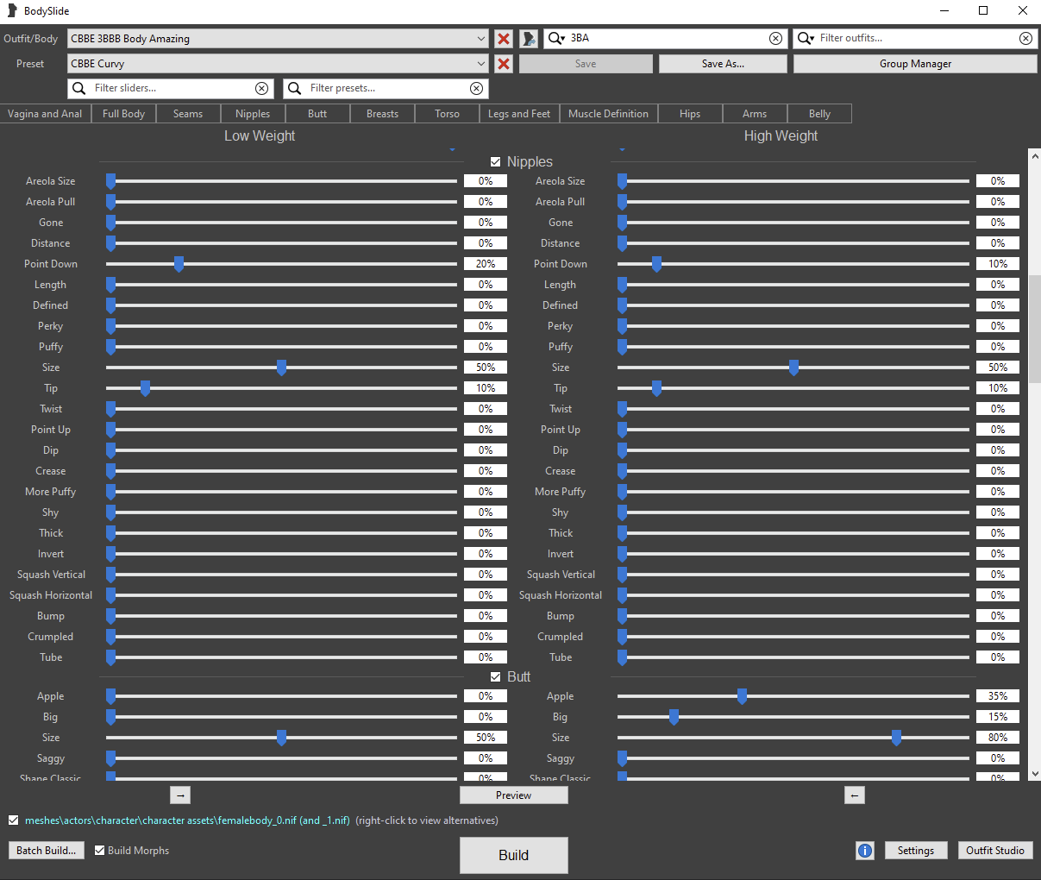This screenshot has height=880, width=1041.
Task: Clear the Filter sliders search field
Action: 261,88
